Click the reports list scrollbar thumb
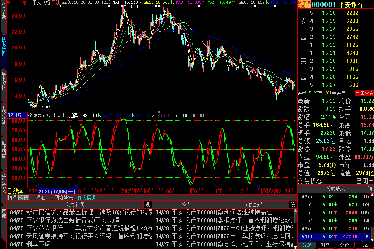The image size is (374, 249). pyautogui.click(x=295, y=217)
